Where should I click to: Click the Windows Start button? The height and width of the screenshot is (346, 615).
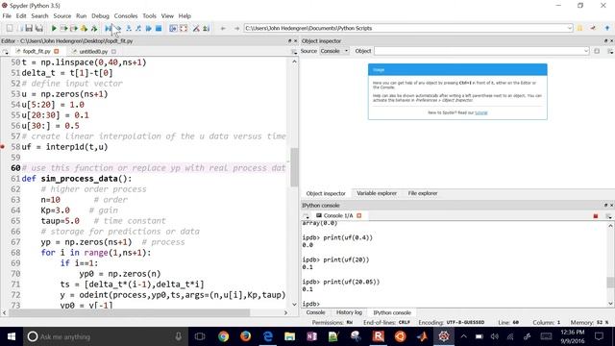tap(12, 336)
